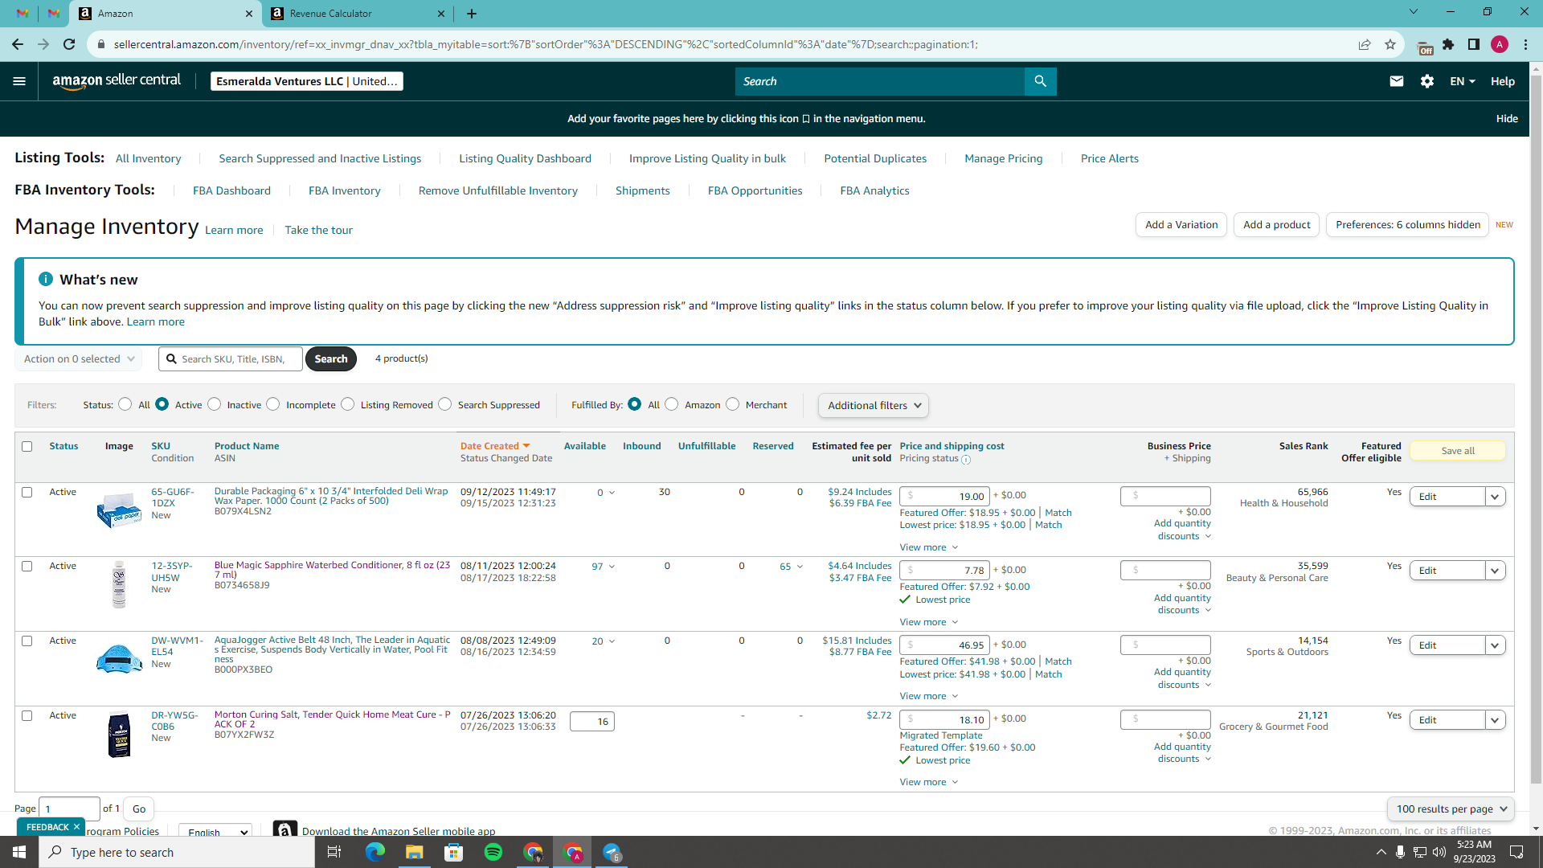
Task: Click the Amazon Seller Central logo
Action: (x=117, y=81)
